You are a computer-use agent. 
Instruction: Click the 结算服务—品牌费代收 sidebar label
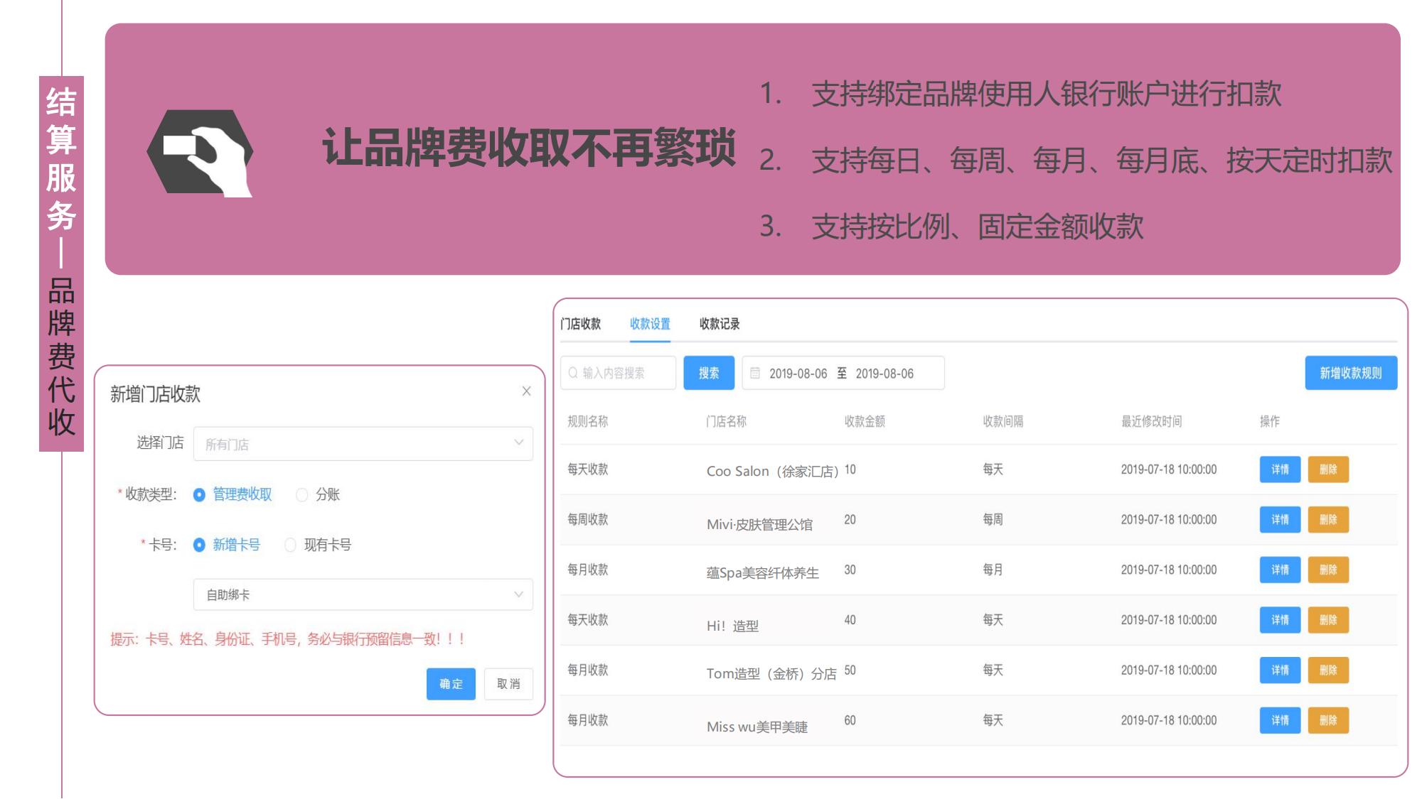click(x=61, y=263)
